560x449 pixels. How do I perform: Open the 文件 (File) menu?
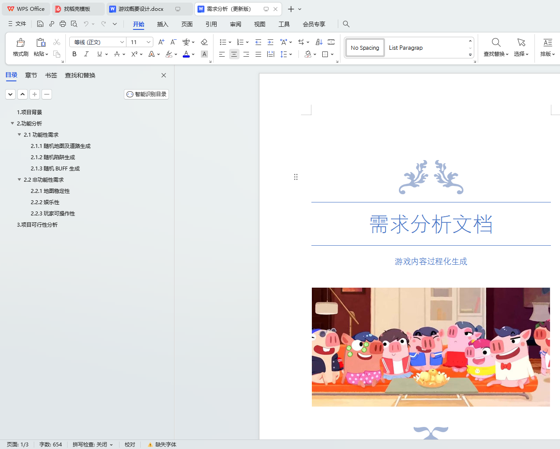(17, 24)
